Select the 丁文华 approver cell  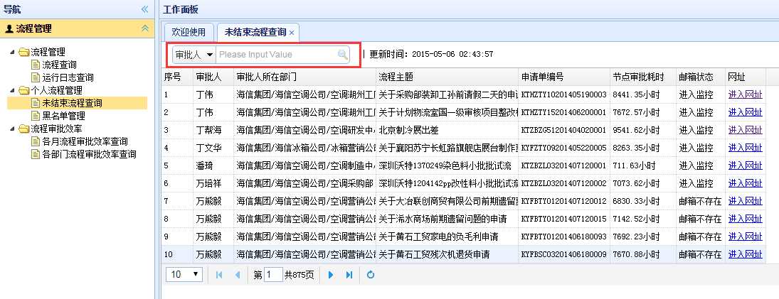pyautogui.click(x=213, y=148)
